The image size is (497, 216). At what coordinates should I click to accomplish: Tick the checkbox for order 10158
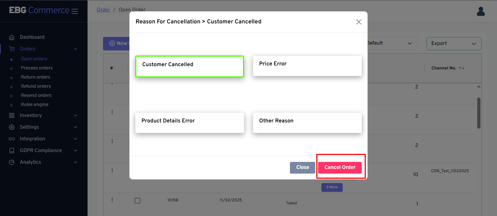click(x=137, y=201)
